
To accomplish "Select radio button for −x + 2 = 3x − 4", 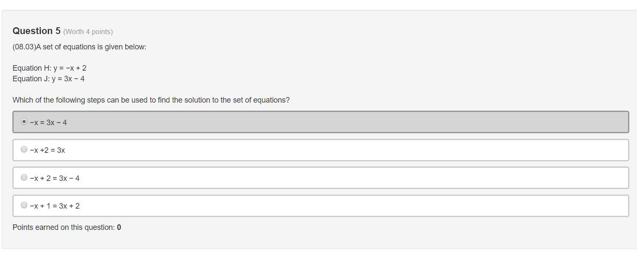I will [24, 178].
